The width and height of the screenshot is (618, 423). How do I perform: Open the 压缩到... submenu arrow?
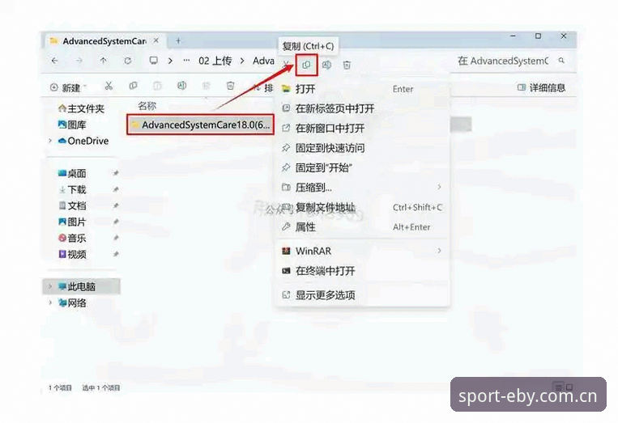point(439,187)
